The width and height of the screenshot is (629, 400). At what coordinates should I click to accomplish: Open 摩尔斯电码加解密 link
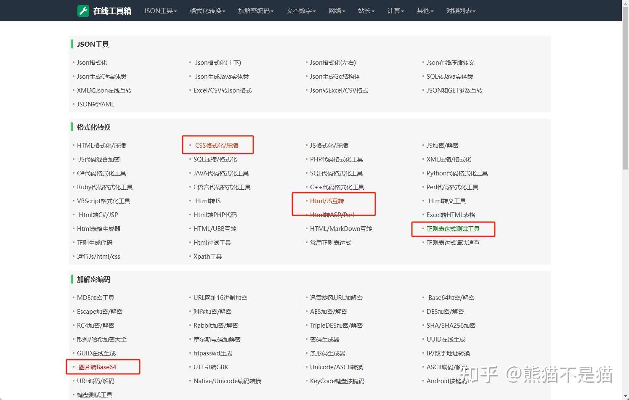pos(217,339)
